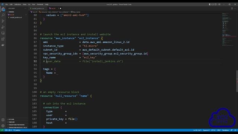
Task: Expand the Timeline section
Action: pos(12,122)
